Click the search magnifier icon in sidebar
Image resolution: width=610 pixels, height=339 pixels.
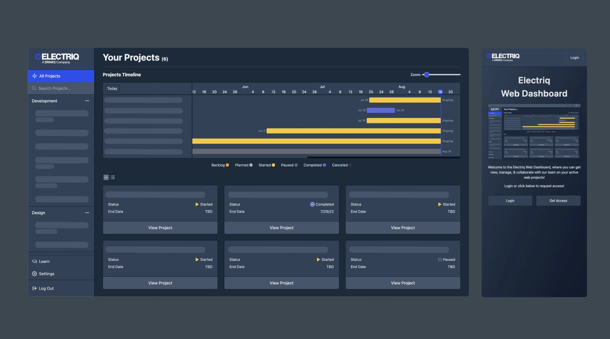pyautogui.click(x=34, y=88)
